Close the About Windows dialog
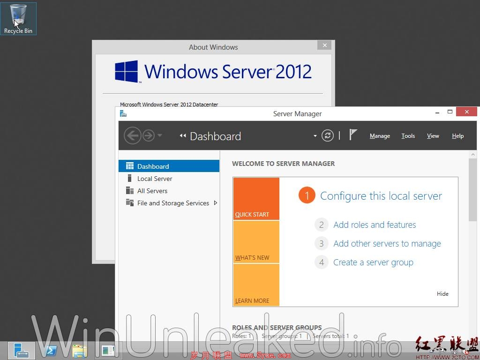Viewport: 480px width, 360px height. coord(324,45)
